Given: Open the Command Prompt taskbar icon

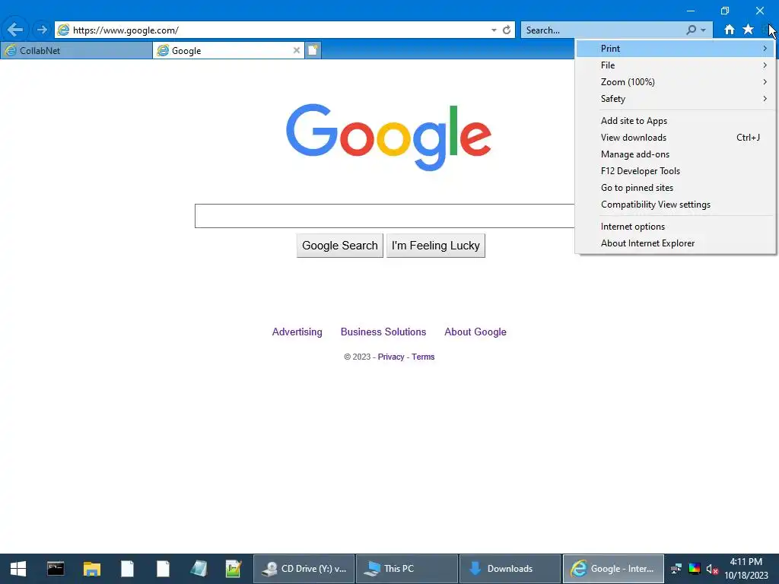Looking at the screenshot, I should 56,569.
